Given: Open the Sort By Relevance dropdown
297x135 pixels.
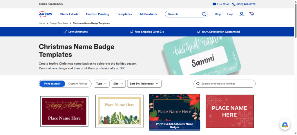Looking at the screenshot, I should [x=144, y=84].
